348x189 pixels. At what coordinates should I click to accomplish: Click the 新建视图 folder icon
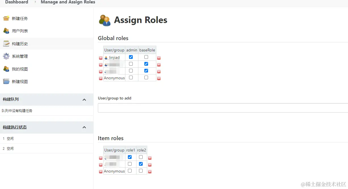coord(6,82)
